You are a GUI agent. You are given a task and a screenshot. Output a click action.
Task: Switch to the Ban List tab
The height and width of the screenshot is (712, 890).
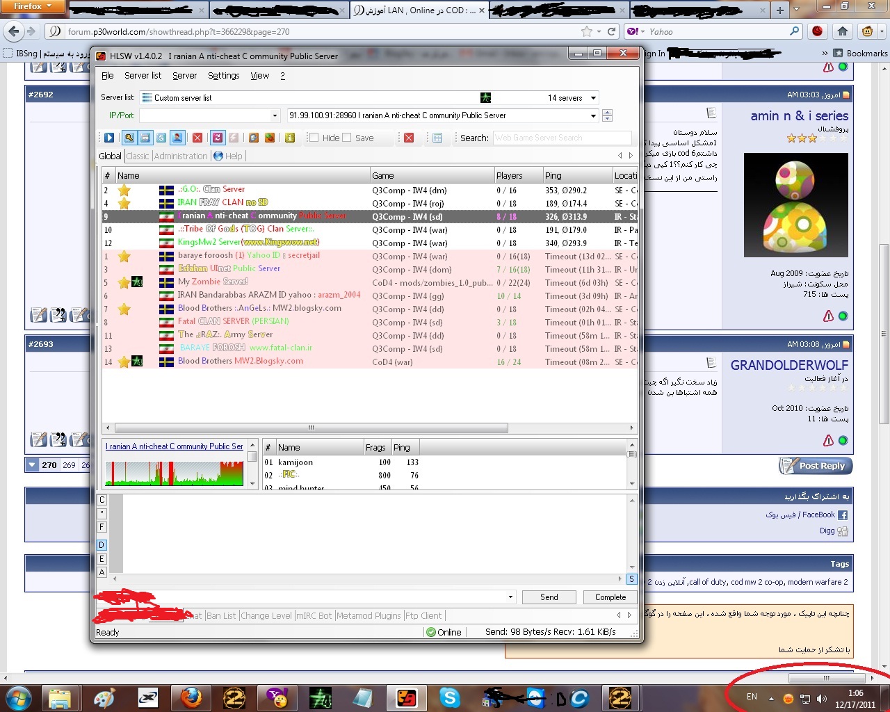pos(221,615)
